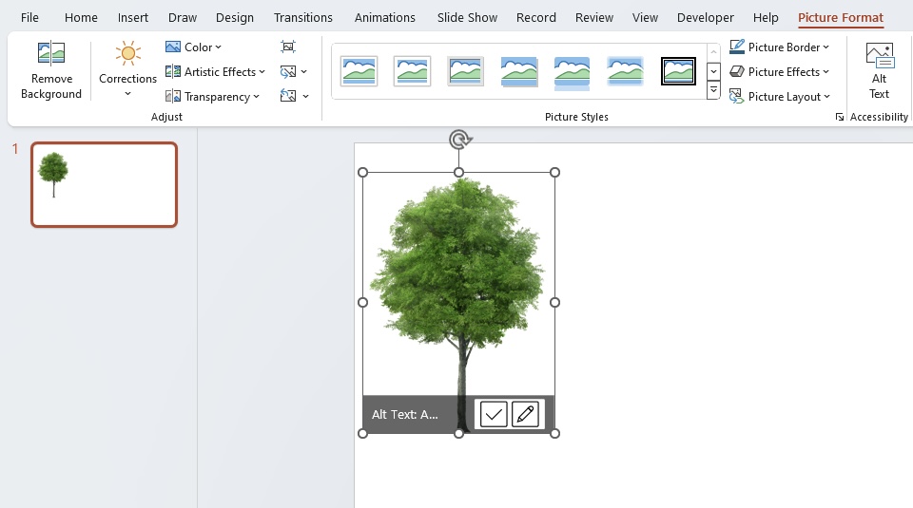The width and height of the screenshot is (913, 508).
Task: Switch to the Insert tab
Action: coord(133,17)
